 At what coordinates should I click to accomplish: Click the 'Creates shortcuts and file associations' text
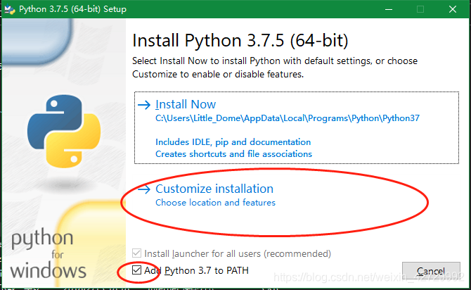(x=233, y=154)
